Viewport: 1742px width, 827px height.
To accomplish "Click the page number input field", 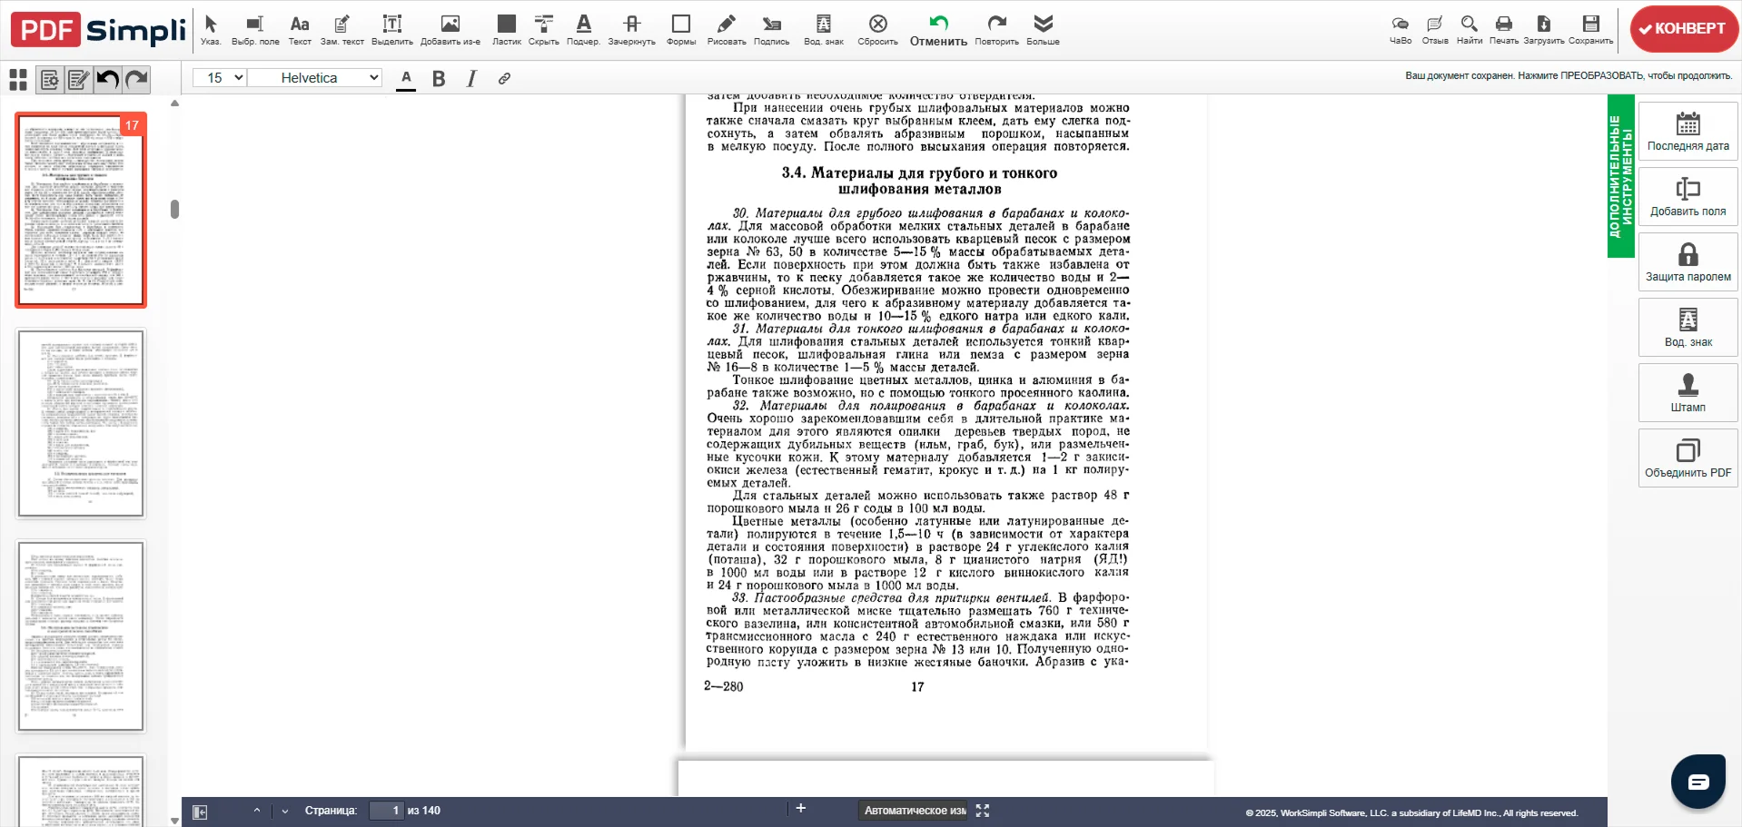I will pos(386,811).
